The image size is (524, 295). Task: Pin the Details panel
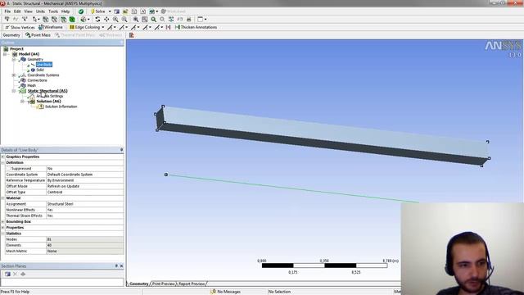click(x=121, y=150)
